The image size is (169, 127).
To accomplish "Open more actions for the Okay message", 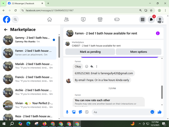I will pos(97,66).
